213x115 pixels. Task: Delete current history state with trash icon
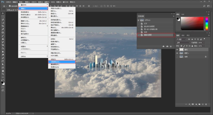171,46
